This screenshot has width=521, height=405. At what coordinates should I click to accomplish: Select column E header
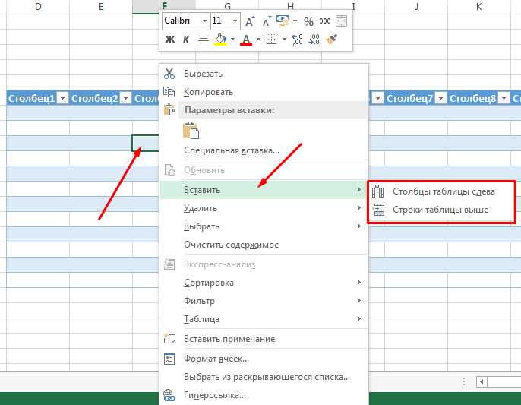(101, 7)
